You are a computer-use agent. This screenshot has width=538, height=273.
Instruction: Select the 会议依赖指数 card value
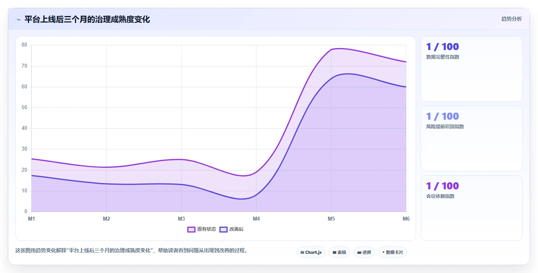442,186
